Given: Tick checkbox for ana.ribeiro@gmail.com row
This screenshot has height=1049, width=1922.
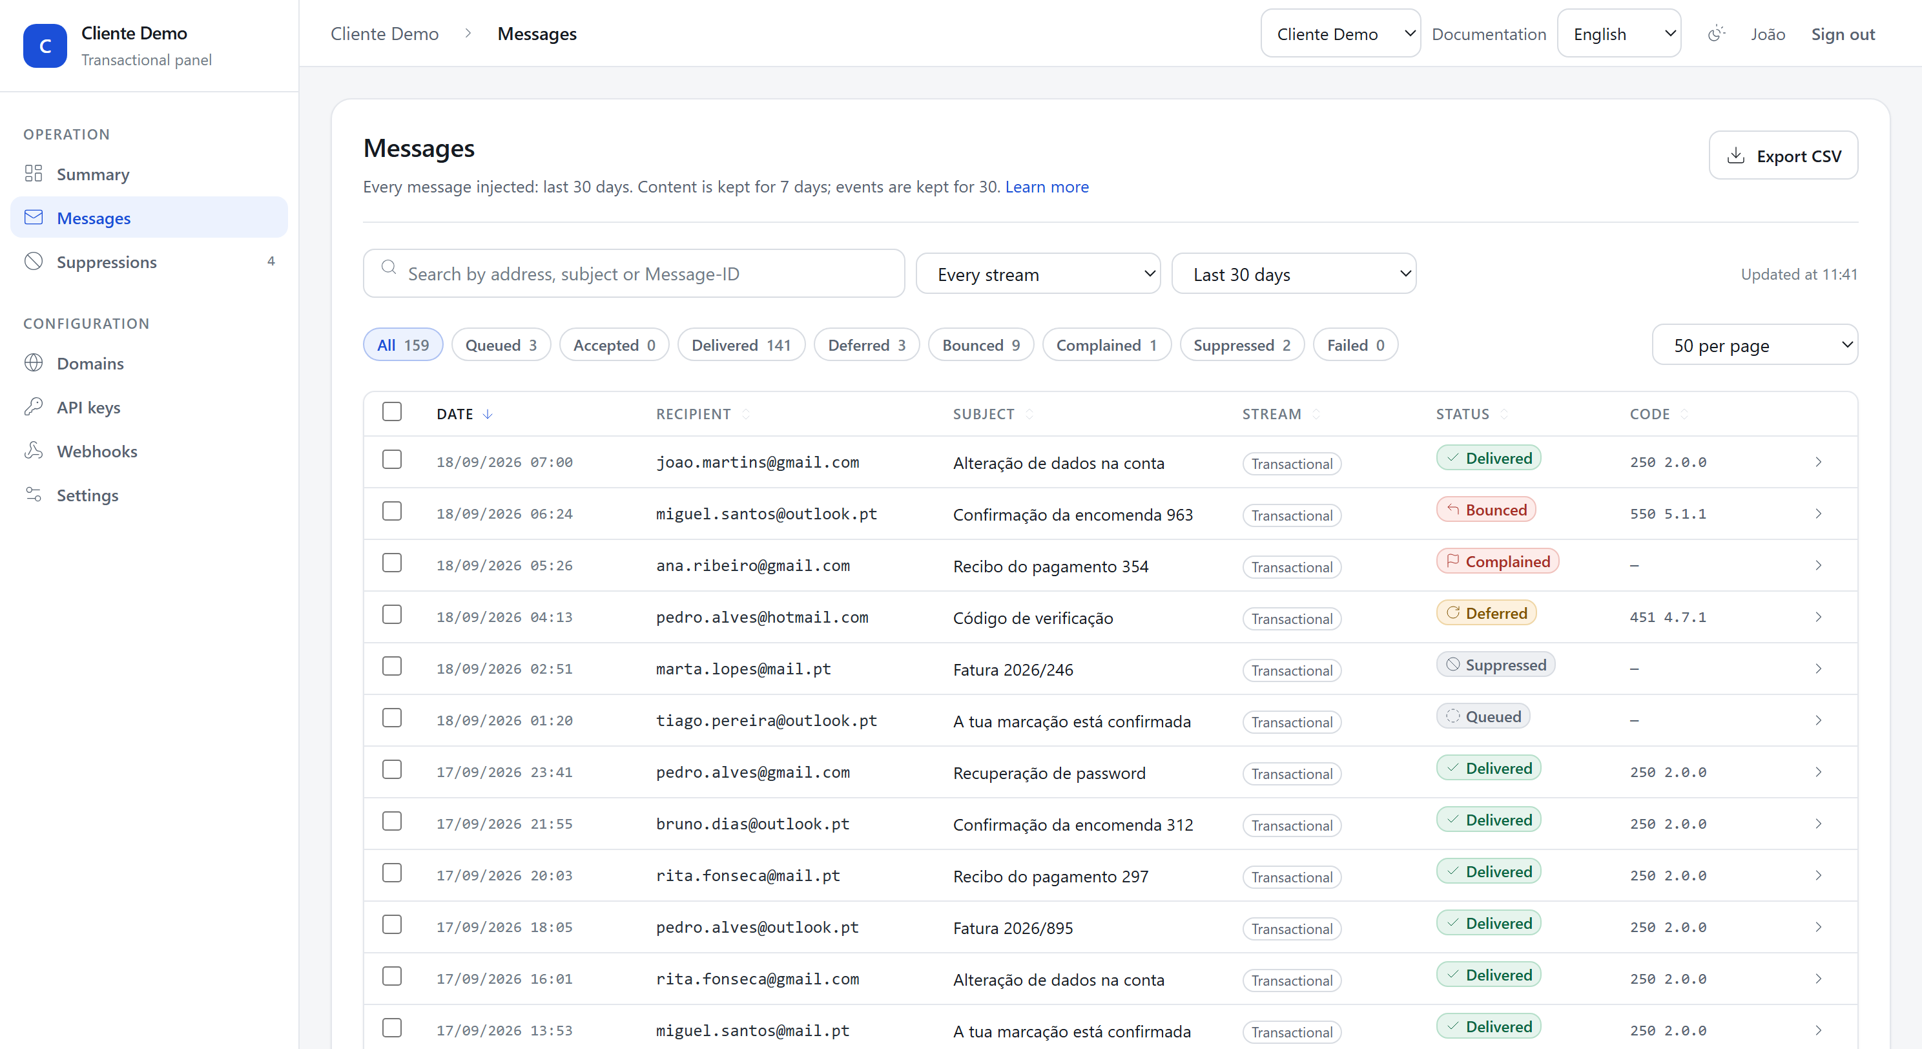Looking at the screenshot, I should [392, 563].
